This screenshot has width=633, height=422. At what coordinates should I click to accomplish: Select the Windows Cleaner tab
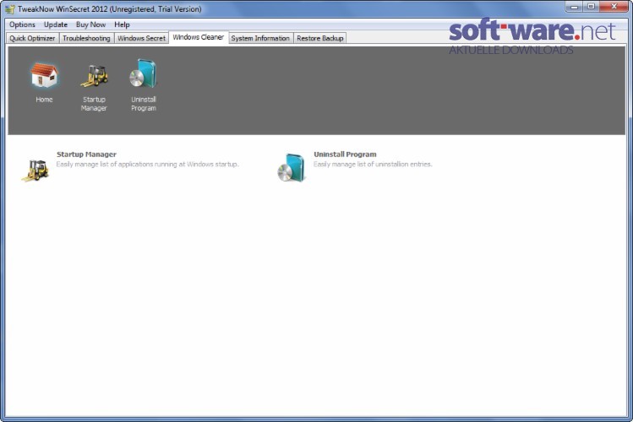pos(199,37)
